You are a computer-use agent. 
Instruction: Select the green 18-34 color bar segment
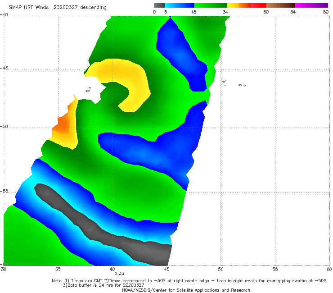click(211, 5)
